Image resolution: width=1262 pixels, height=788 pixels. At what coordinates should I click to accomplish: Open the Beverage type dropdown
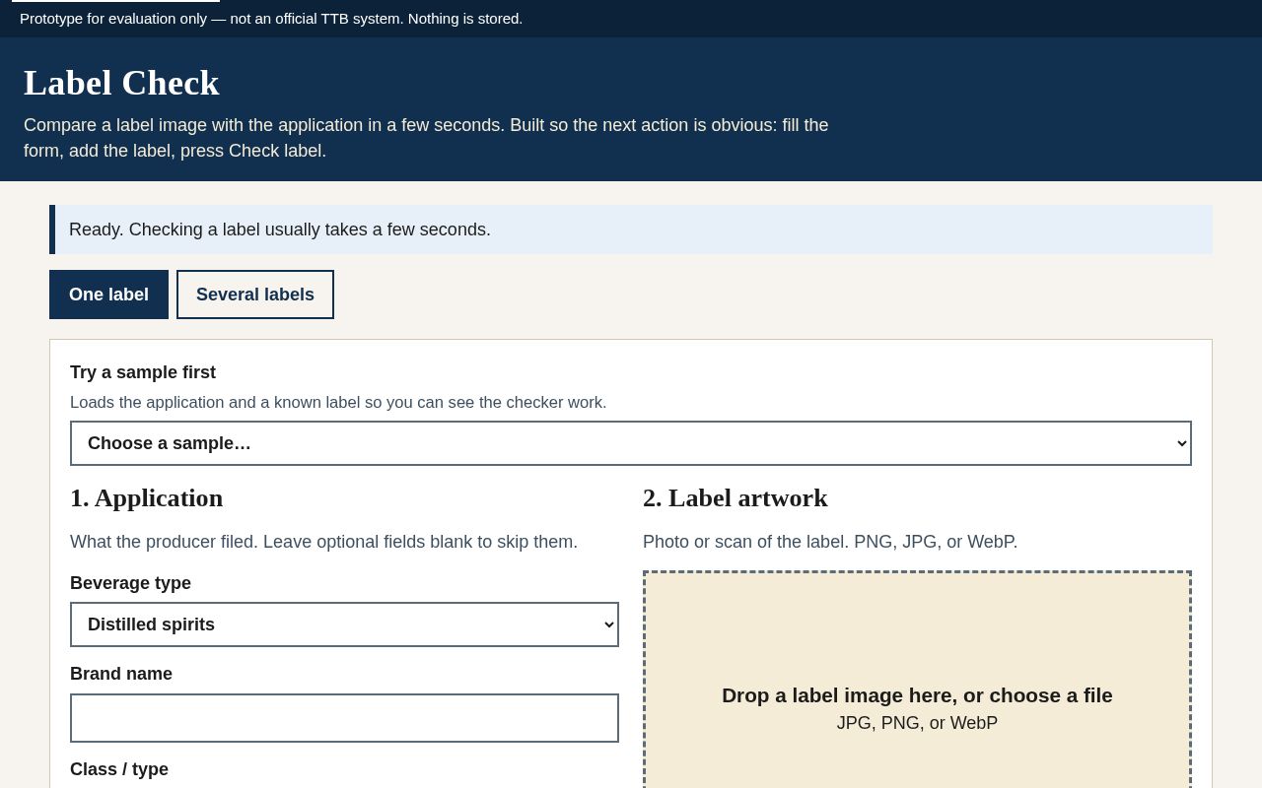click(x=344, y=624)
